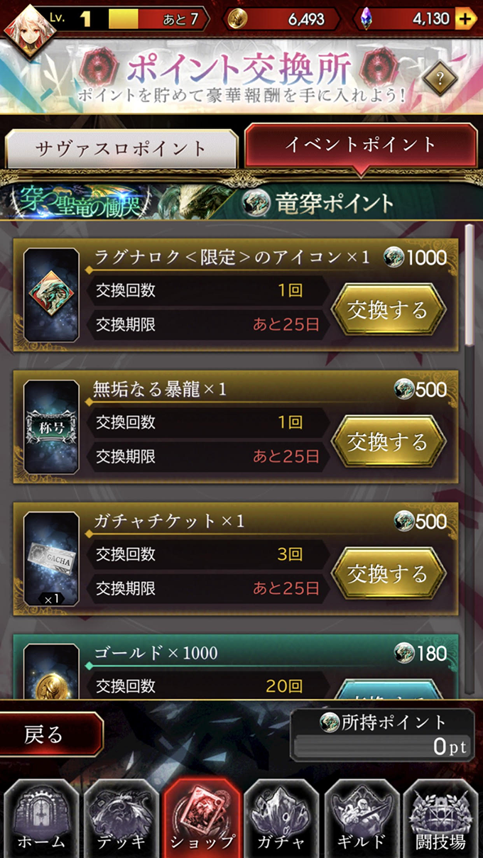Exchange for ラグナロク限定 icon reward
The image size is (483, 858).
[389, 310]
